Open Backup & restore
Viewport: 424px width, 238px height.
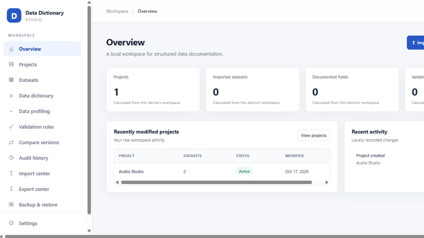(x=42, y=205)
